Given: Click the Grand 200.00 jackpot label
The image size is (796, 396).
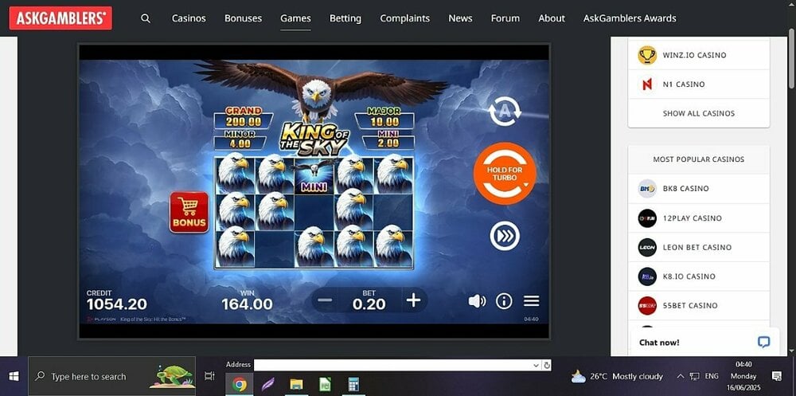Looking at the screenshot, I should click(x=243, y=117).
